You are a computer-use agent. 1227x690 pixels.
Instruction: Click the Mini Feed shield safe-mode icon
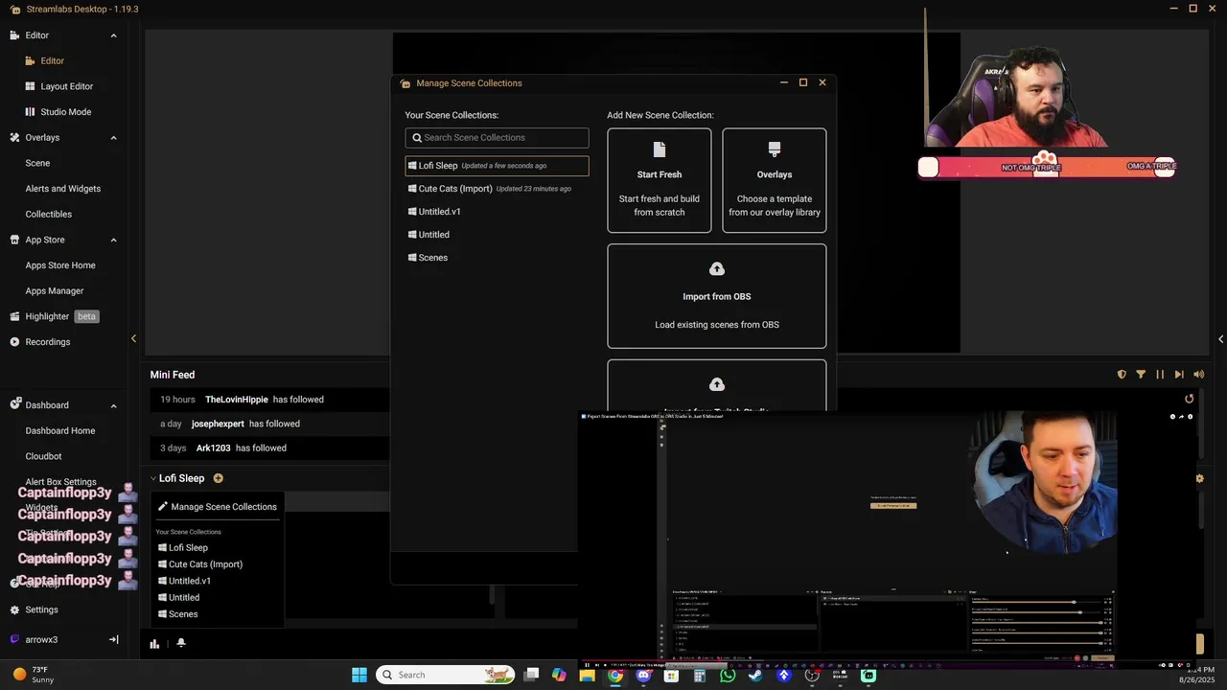pyautogui.click(x=1122, y=375)
